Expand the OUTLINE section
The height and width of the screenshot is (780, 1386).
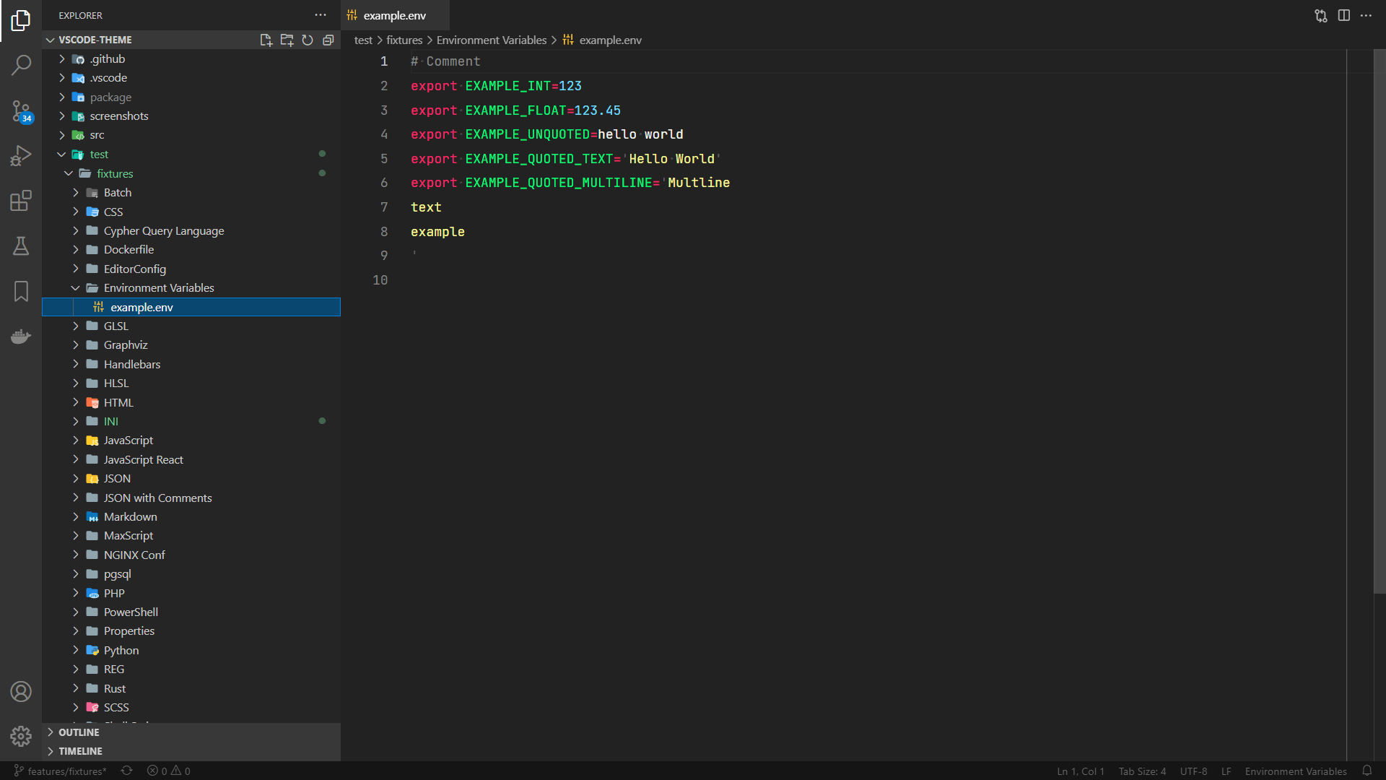click(x=79, y=732)
